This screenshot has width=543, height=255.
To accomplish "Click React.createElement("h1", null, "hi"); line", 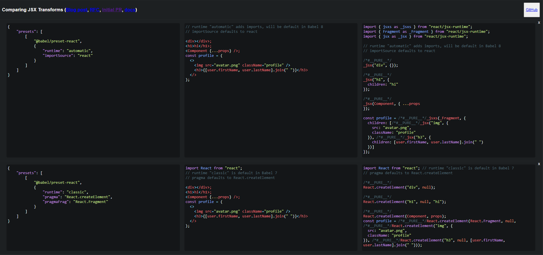I will 405,202.
